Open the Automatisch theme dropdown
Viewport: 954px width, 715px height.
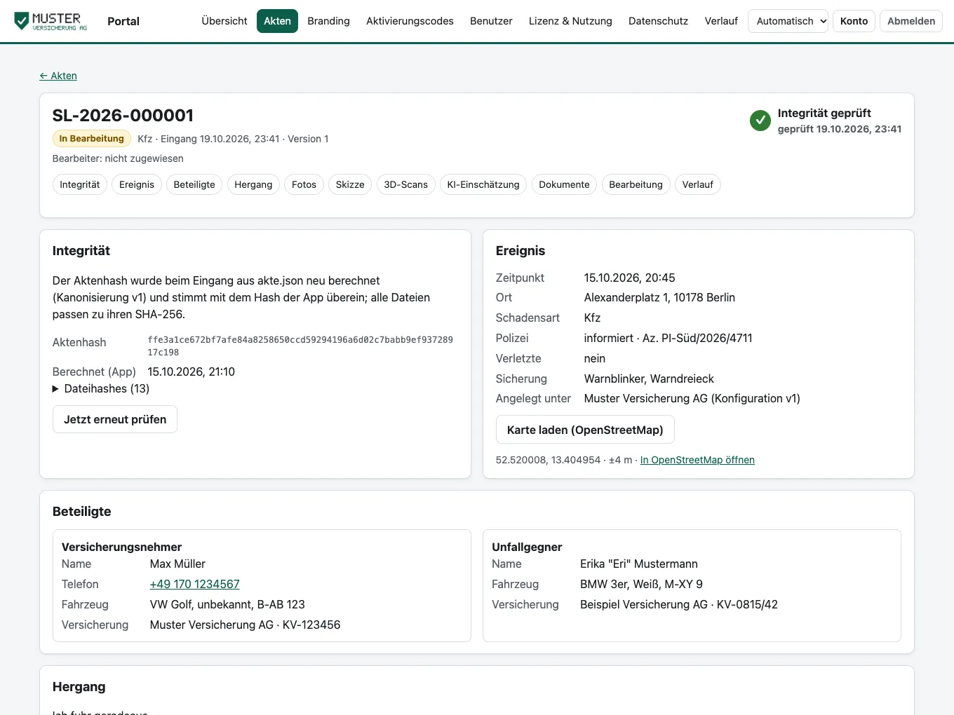point(788,21)
